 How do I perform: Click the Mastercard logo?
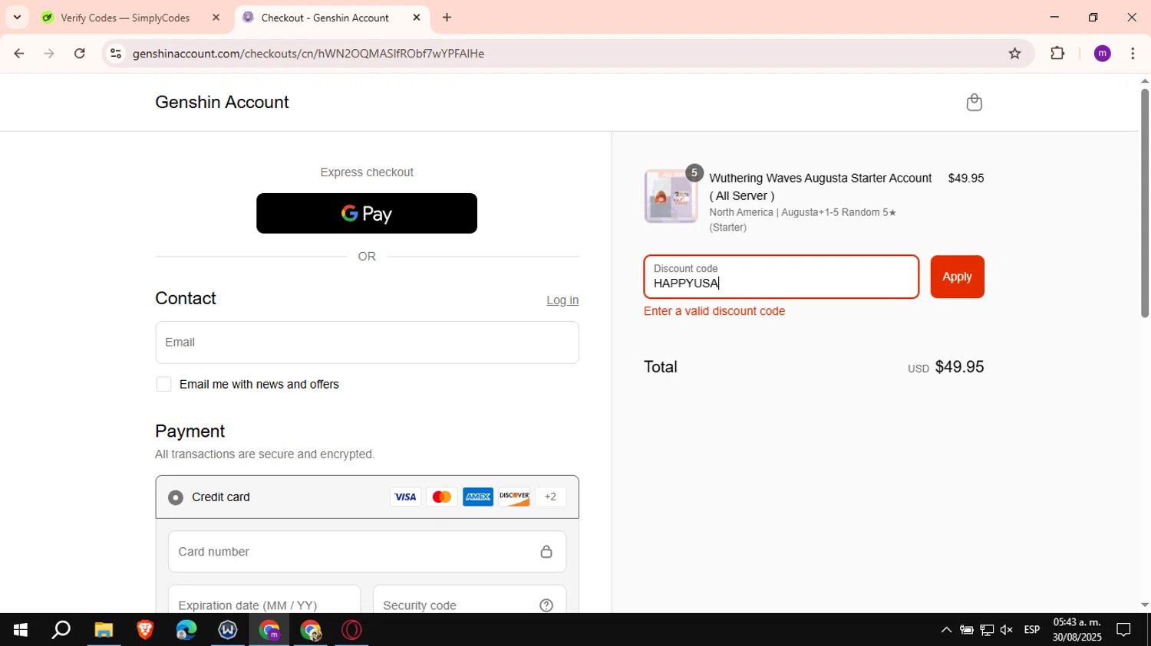click(441, 497)
